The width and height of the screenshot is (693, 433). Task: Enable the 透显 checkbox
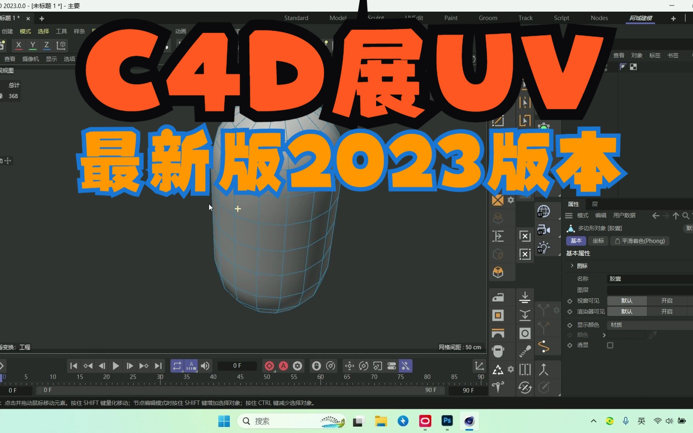click(610, 345)
